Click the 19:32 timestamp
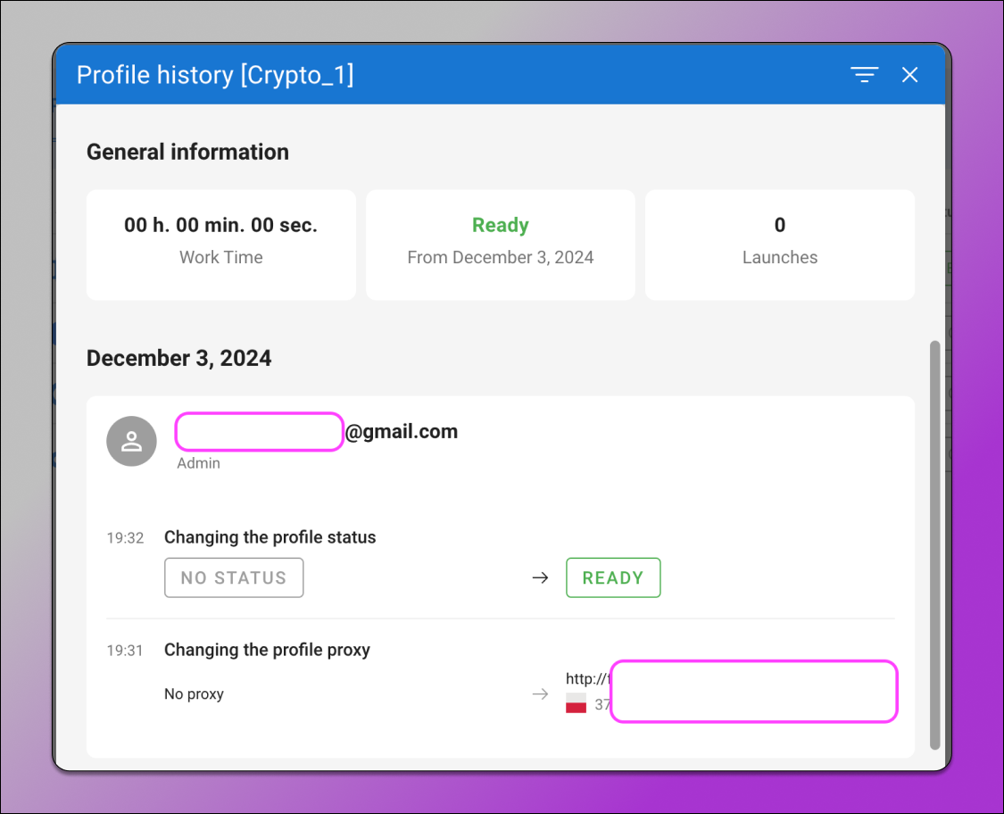 pyautogui.click(x=125, y=538)
